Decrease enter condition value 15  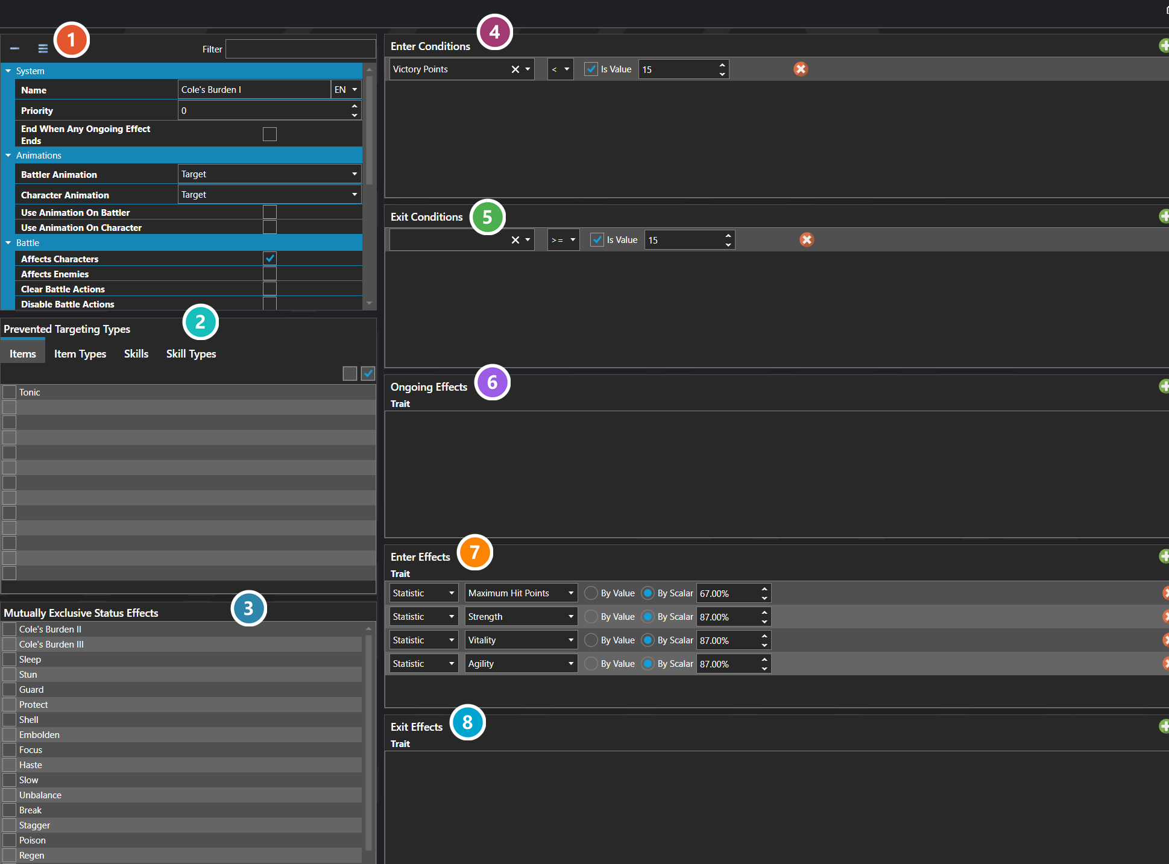(x=722, y=74)
